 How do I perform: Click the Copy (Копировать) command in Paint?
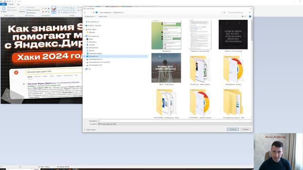point(12,10)
